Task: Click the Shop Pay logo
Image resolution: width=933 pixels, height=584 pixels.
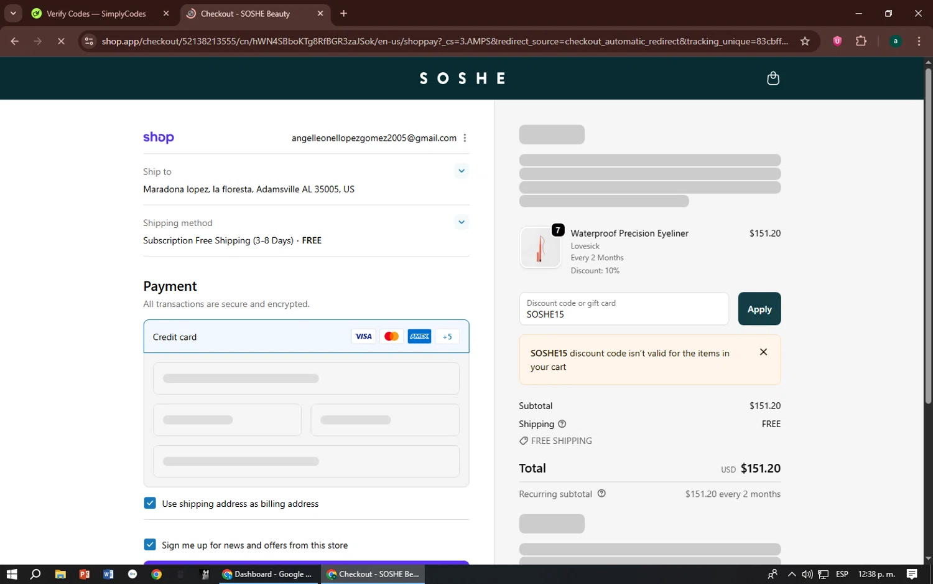Action: pos(159,138)
